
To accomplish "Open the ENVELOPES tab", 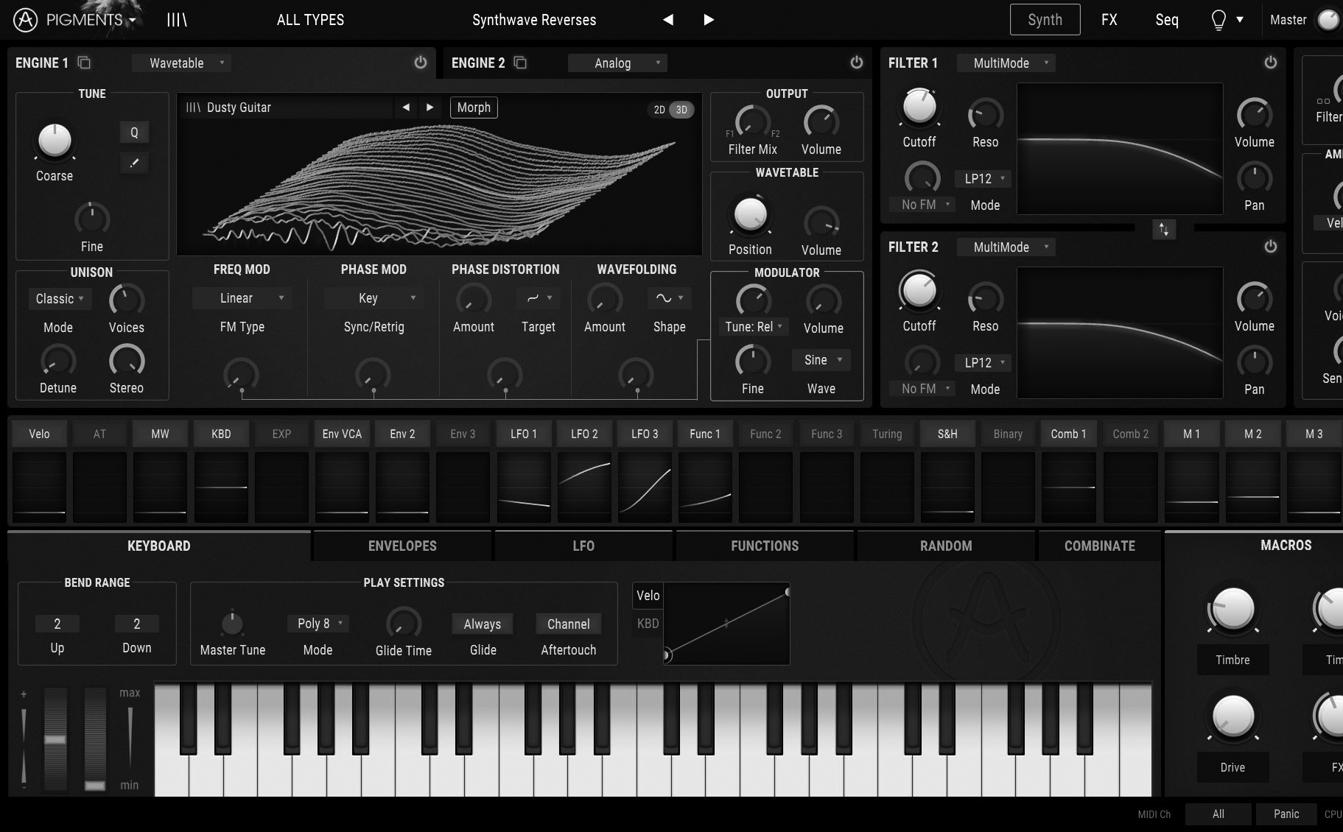I will click(x=402, y=546).
